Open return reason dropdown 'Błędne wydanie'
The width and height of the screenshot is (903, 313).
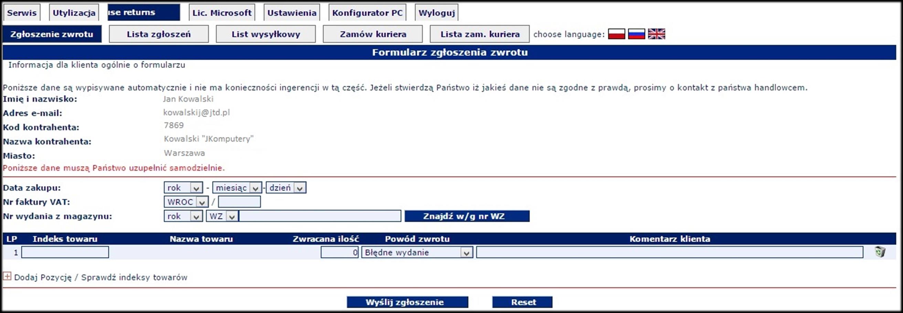pos(417,252)
